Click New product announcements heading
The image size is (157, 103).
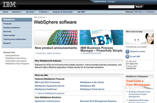point(56,48)
